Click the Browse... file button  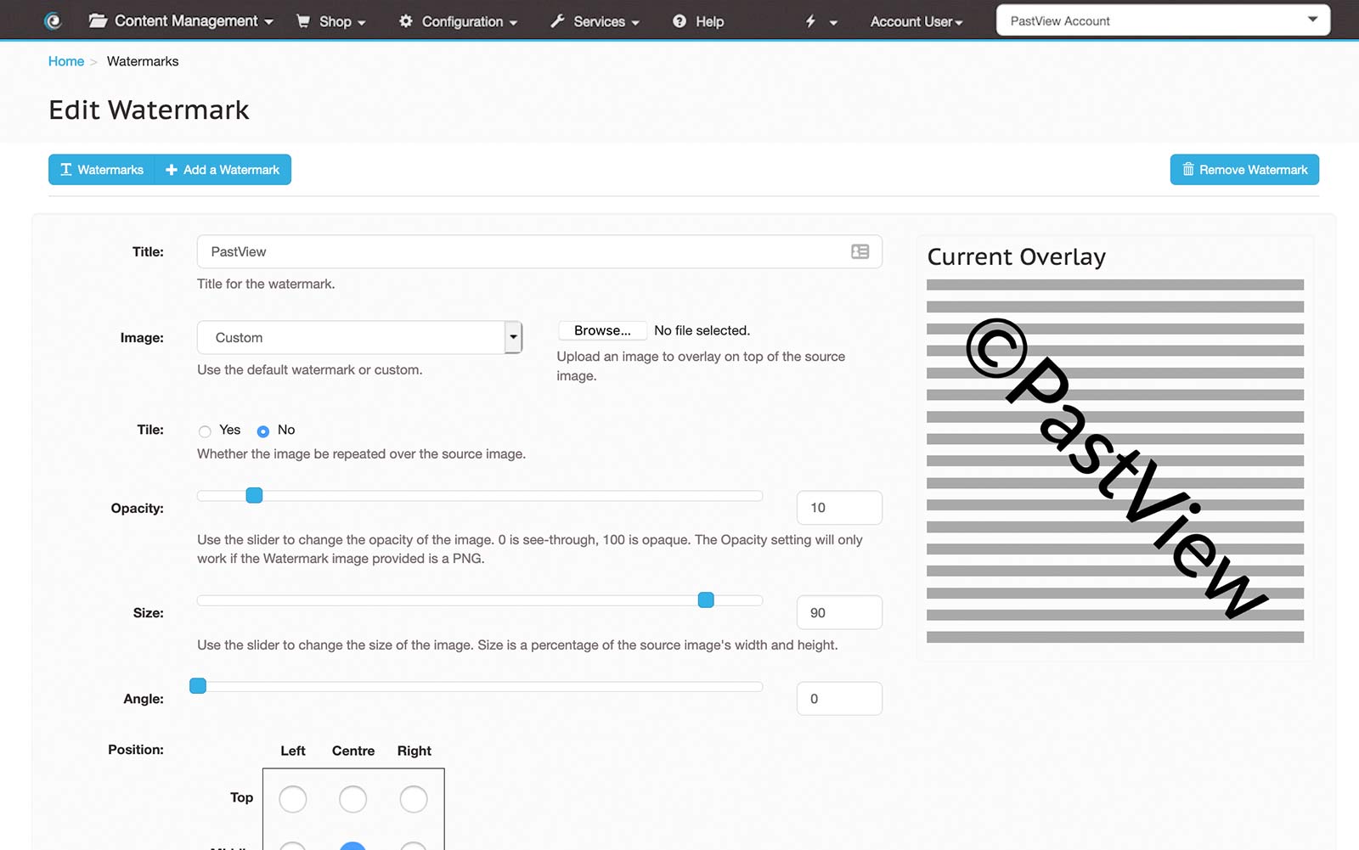602,330
